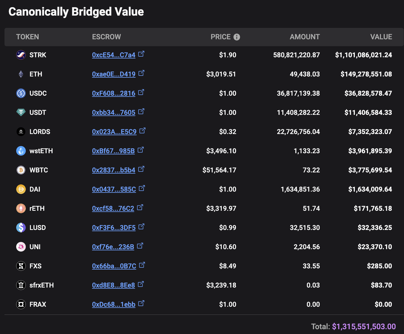Open external link icon beside STRK escrow
This screenshot has width=404, height=334.
[x=141, y=54]
